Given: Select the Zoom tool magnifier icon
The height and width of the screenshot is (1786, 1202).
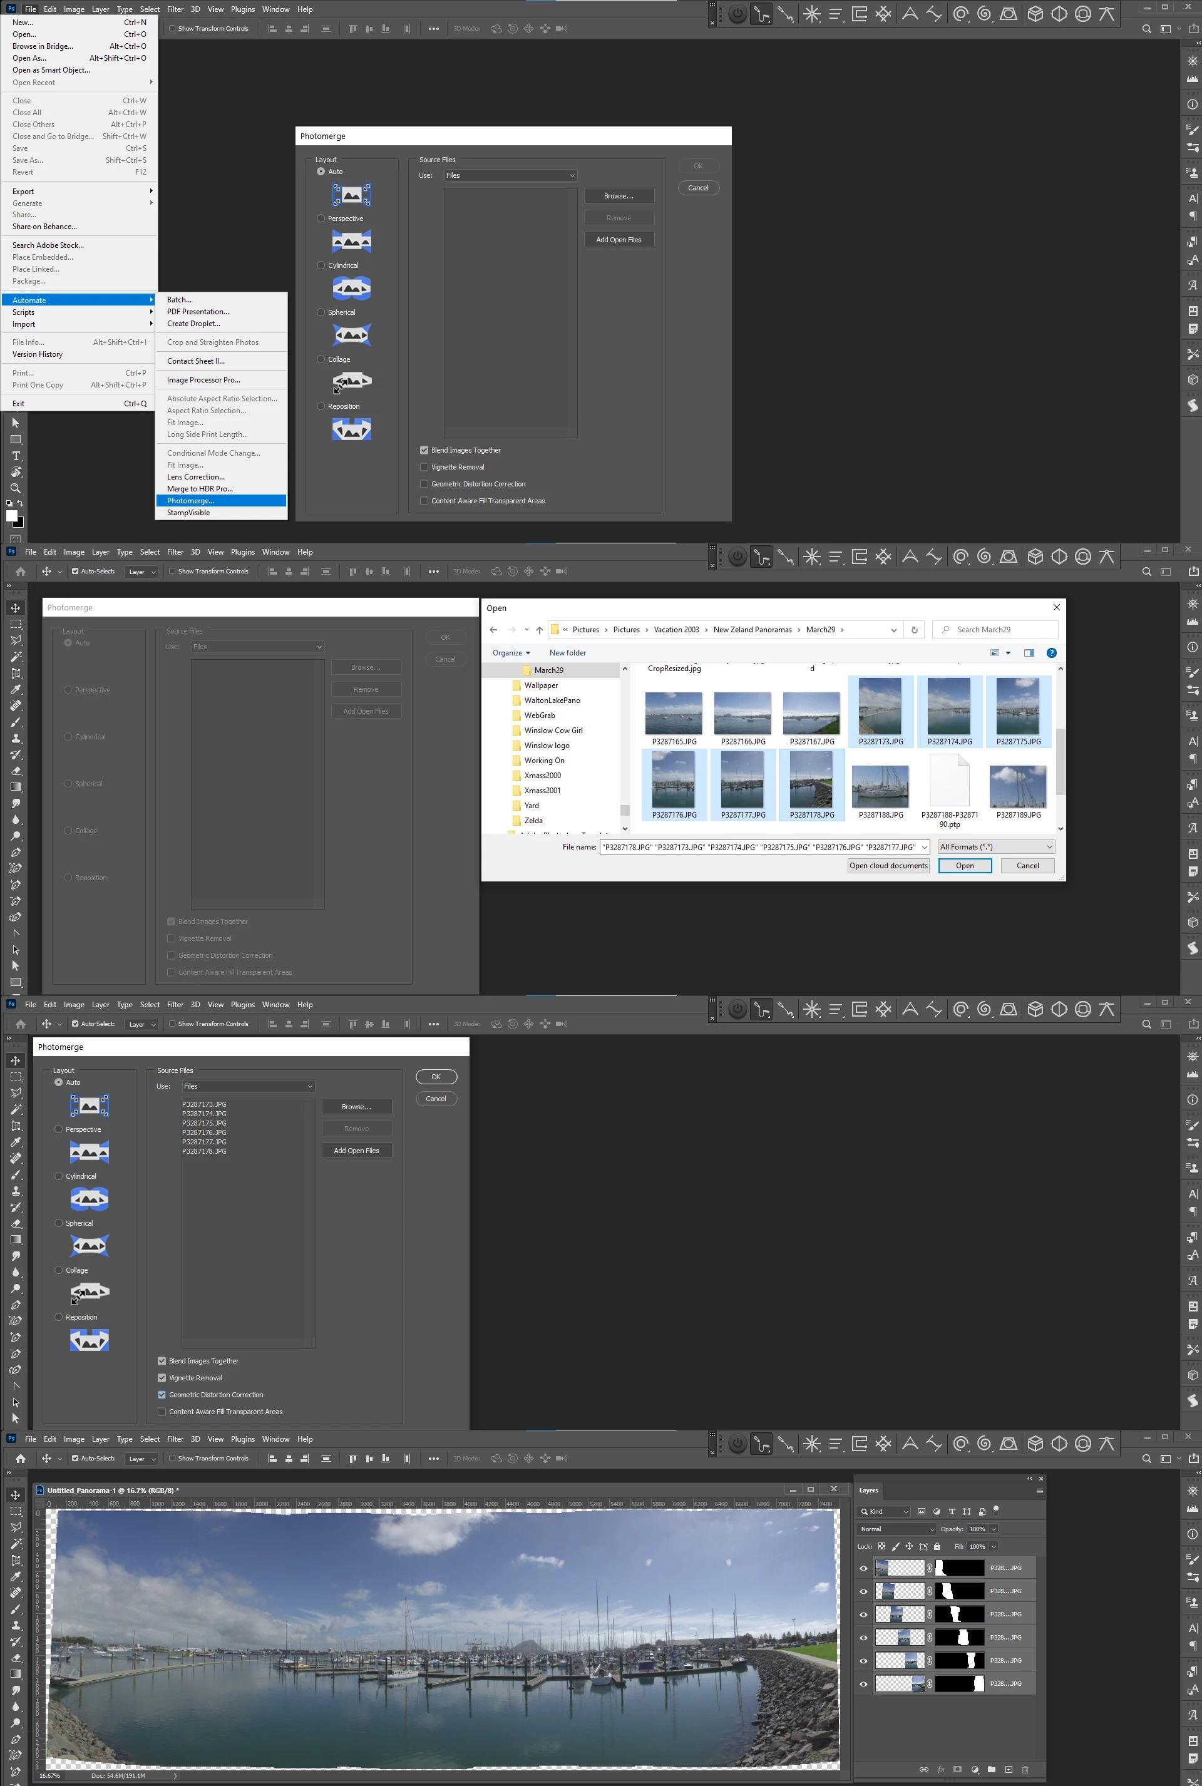Looking at the screenshot, I should 15,488.
